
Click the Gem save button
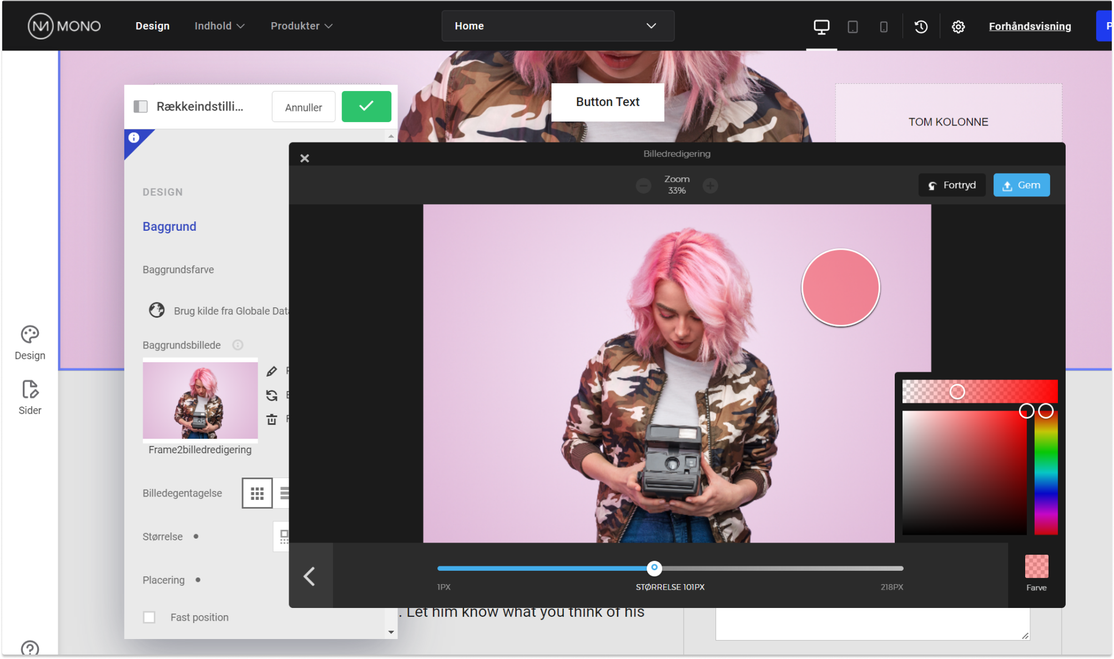(x=1021, y=185)
